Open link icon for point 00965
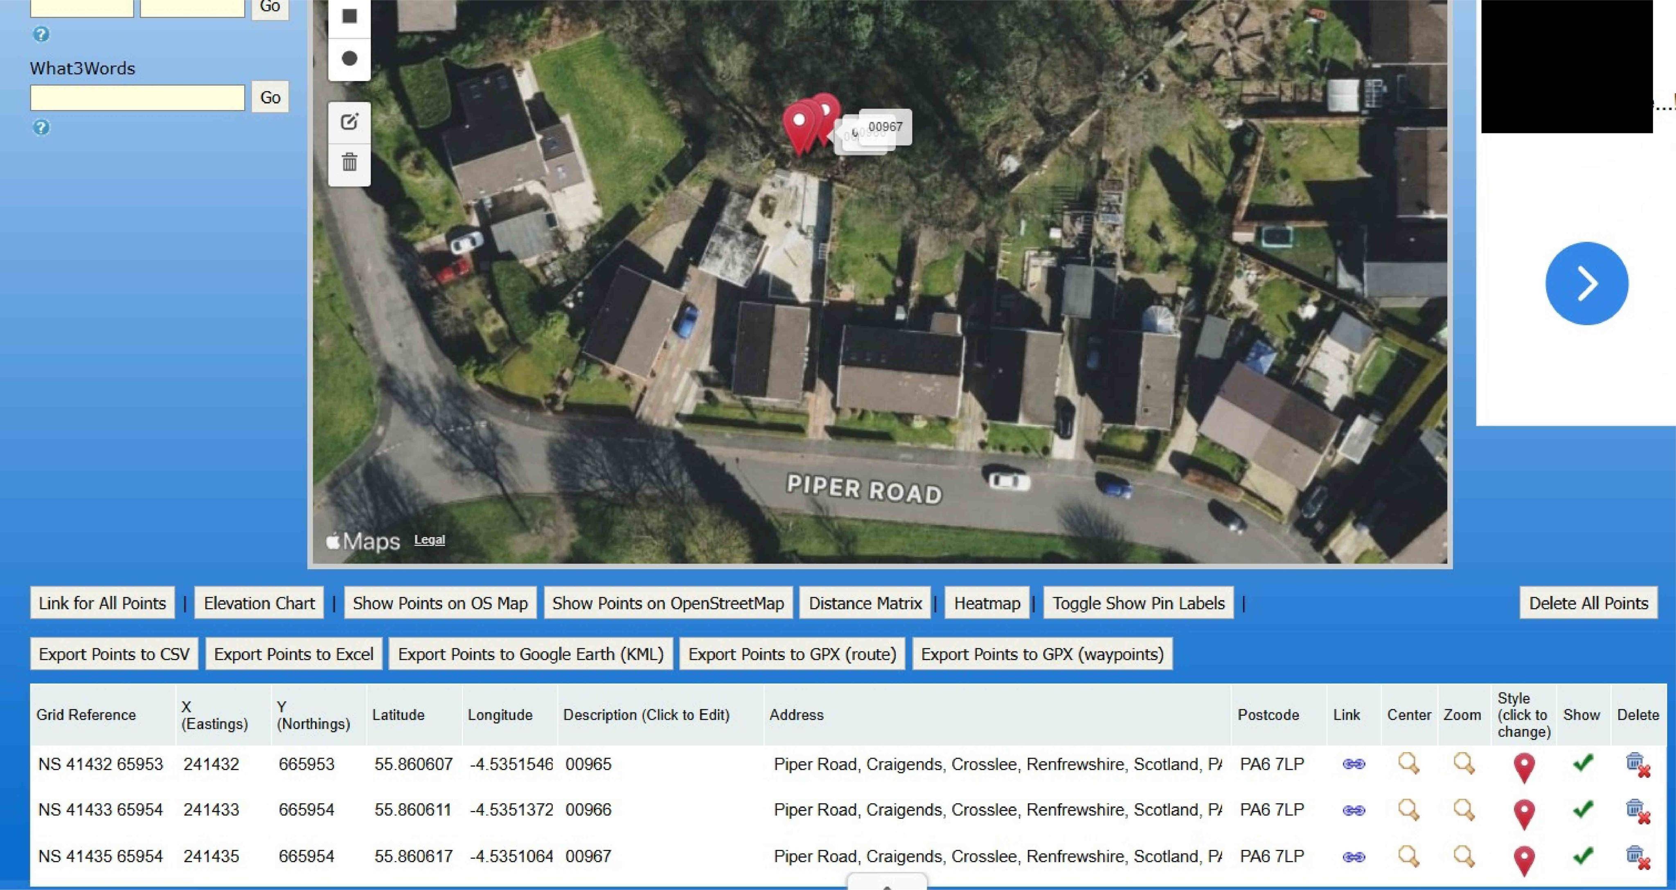The image size is (1676, 890). 1353,764
